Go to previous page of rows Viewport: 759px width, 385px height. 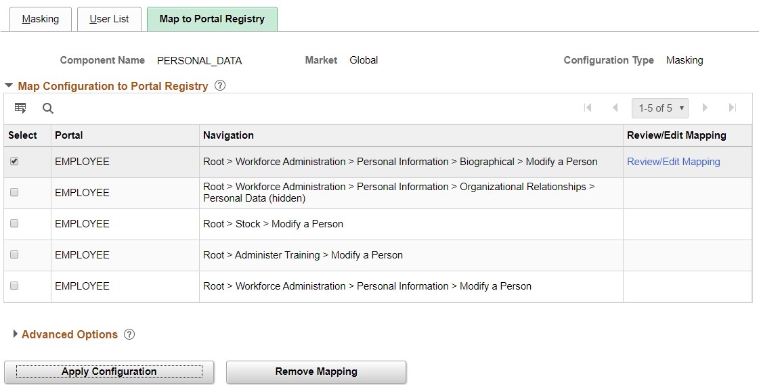615,108
